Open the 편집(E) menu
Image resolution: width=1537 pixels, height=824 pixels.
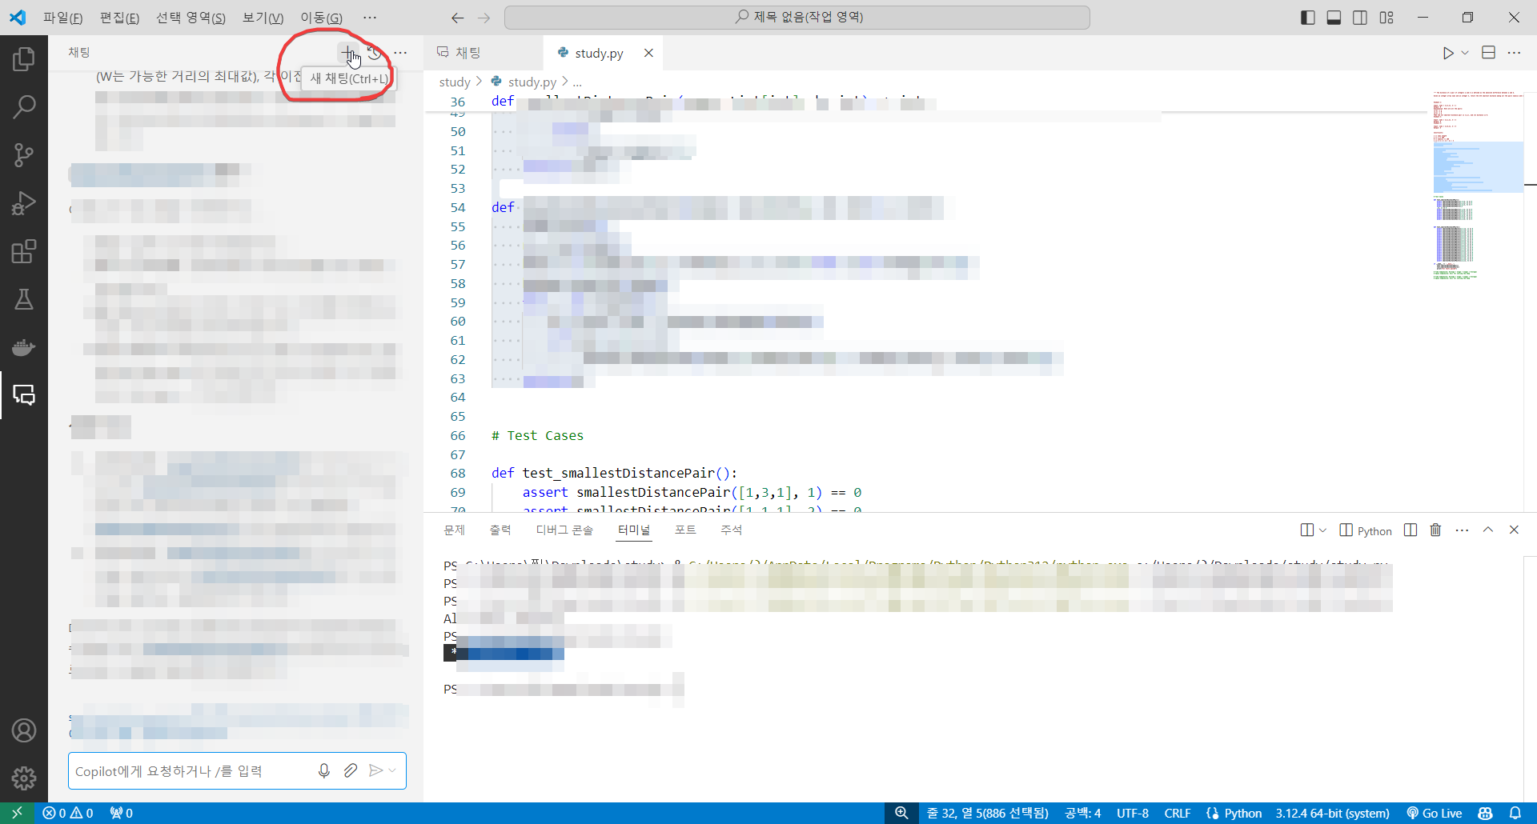tap(119, 18)
